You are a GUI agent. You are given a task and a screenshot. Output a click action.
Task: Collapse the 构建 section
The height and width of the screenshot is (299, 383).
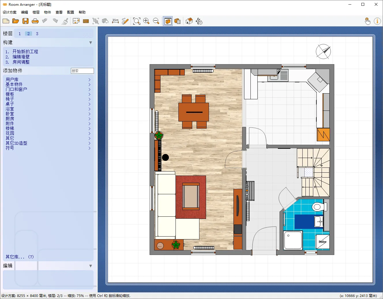[90, 42]
